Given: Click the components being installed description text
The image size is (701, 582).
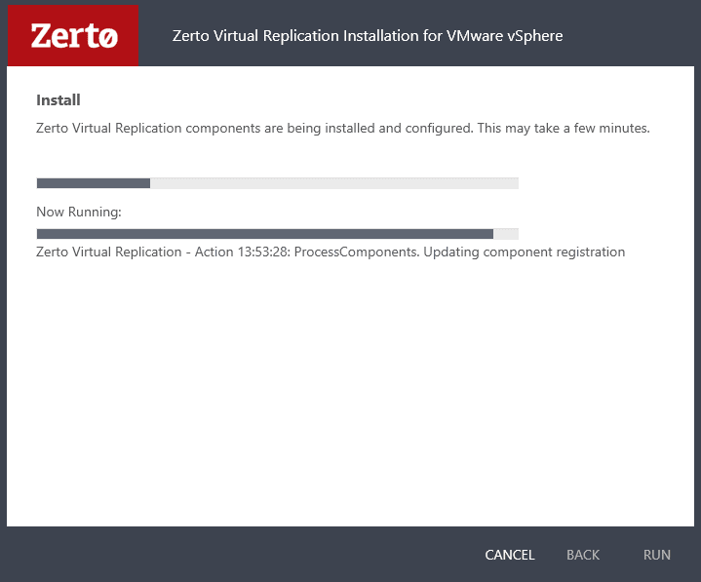Looking at the screenshot, I should click(342, 128).
